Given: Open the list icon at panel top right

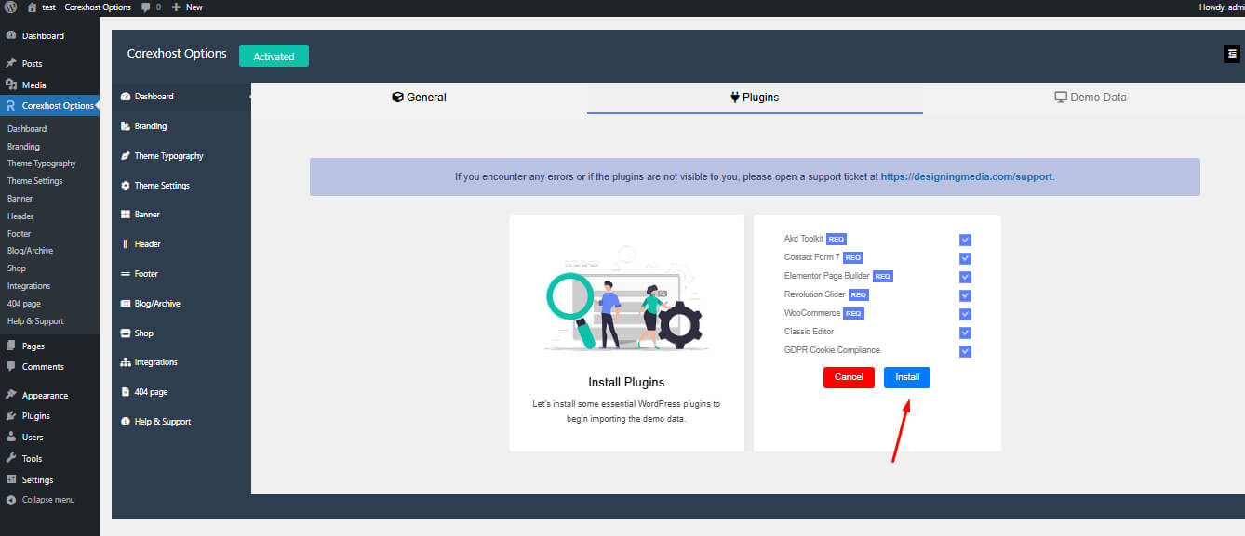Looking at the screenshot, I should [x=1232, y=54].
